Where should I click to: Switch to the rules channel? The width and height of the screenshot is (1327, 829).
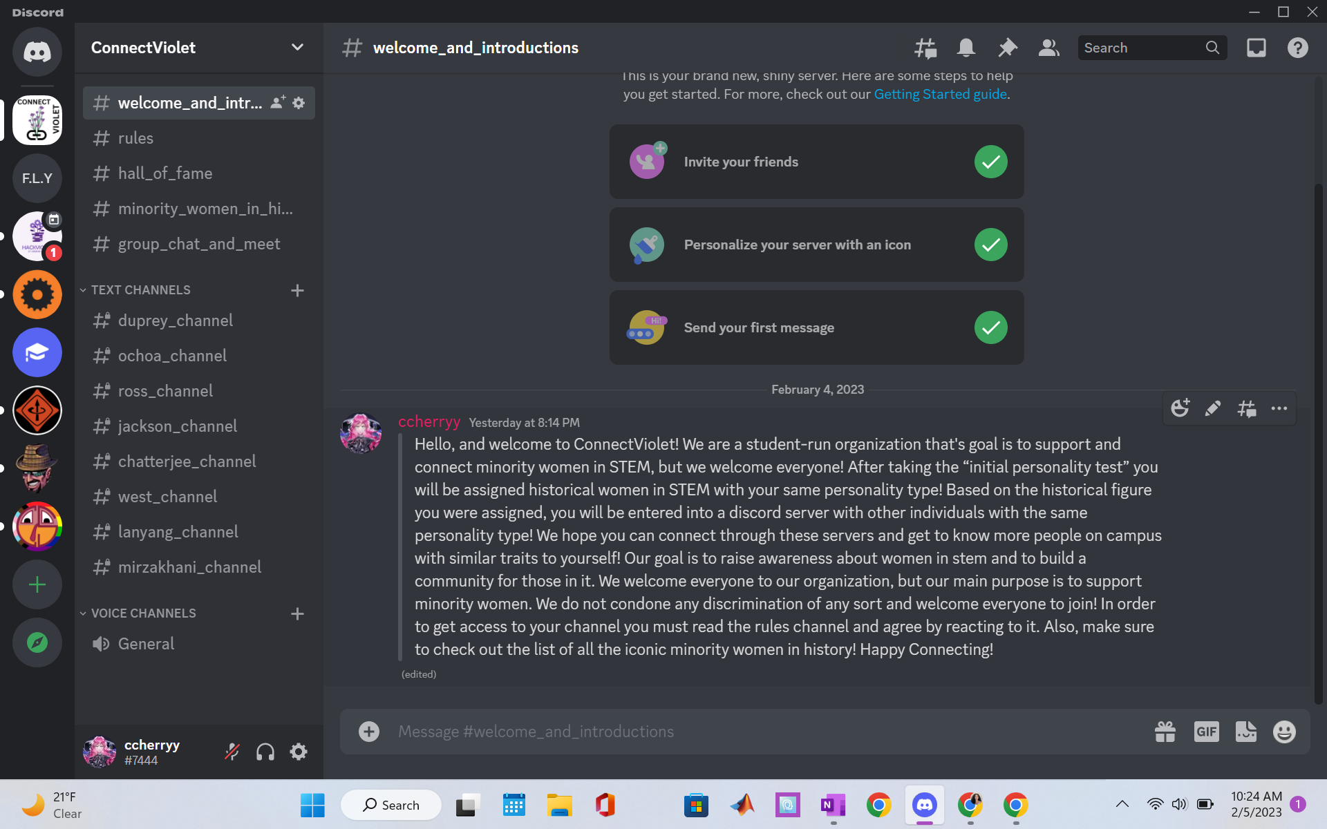click(199, 138)
